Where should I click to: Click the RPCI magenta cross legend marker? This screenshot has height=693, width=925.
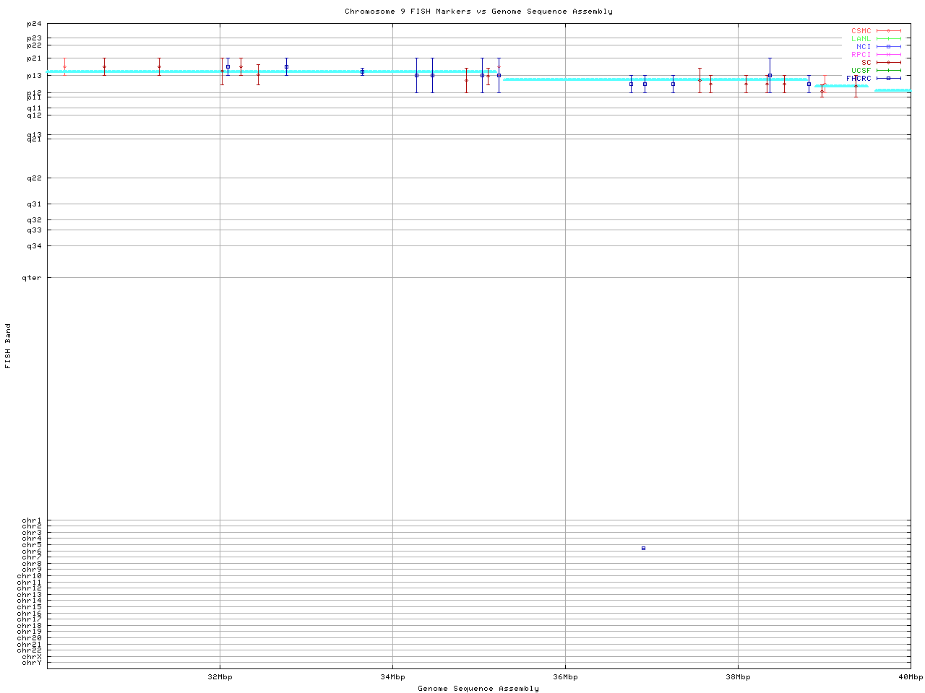888,54
